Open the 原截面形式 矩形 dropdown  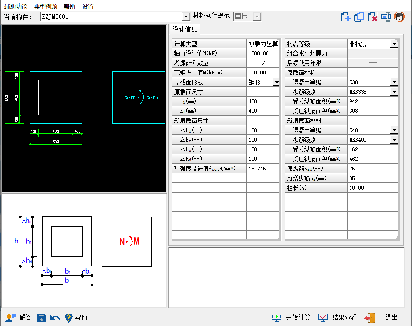(x=276, y=82)
